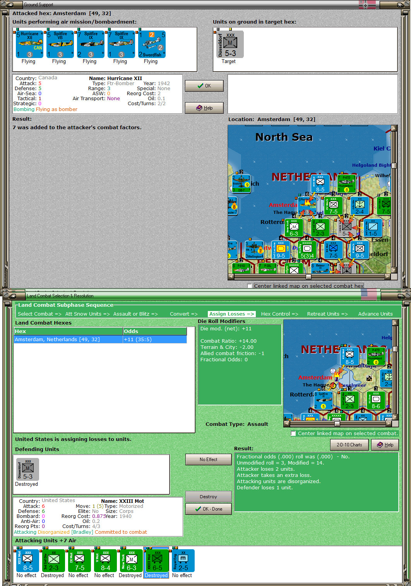The width and height of the screenshot is (411, 586).
Task: Click scroll right arrow on Ground Support map
Action: coord(387,277)
